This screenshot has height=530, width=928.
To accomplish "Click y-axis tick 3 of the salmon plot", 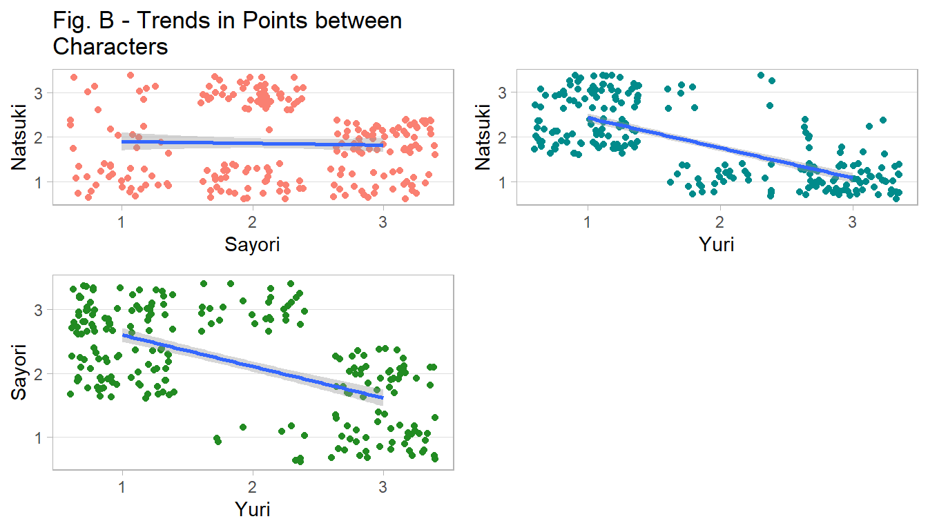I will coord(40,92).
